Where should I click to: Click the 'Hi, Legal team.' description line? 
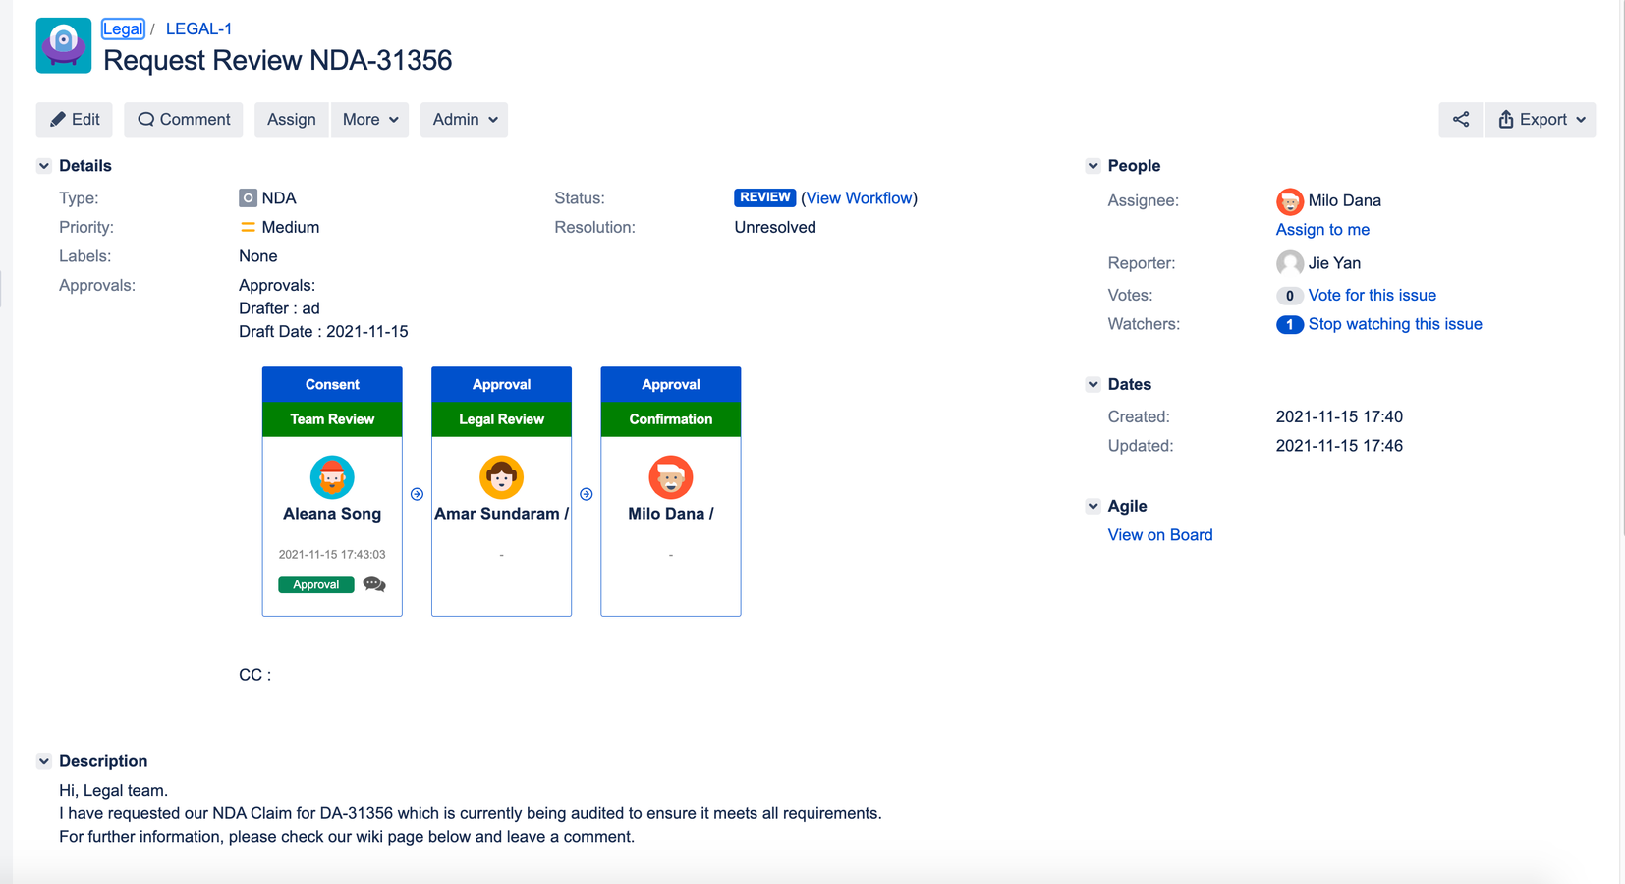(x=114, y=791)
